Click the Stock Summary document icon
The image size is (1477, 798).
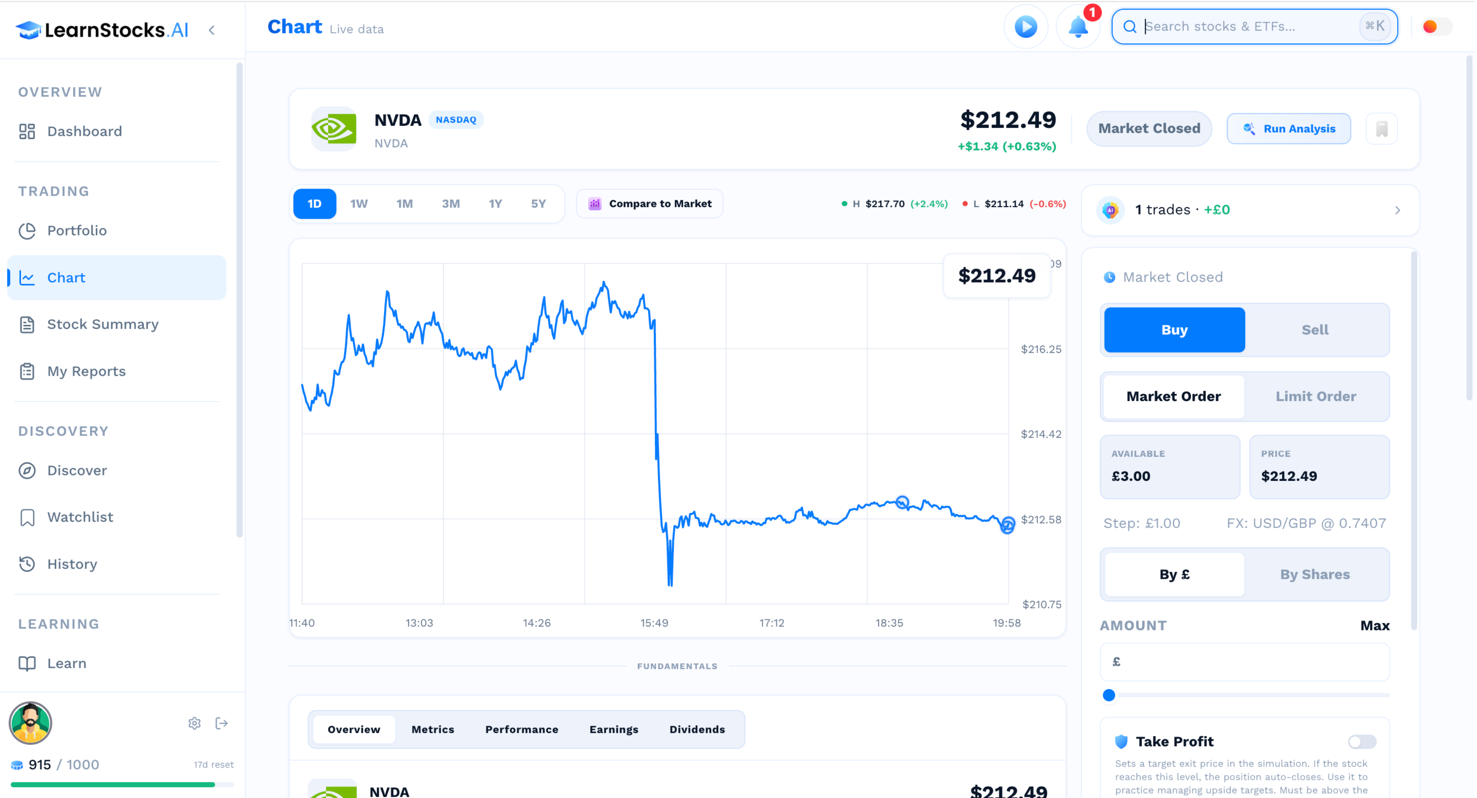[27, 324]
